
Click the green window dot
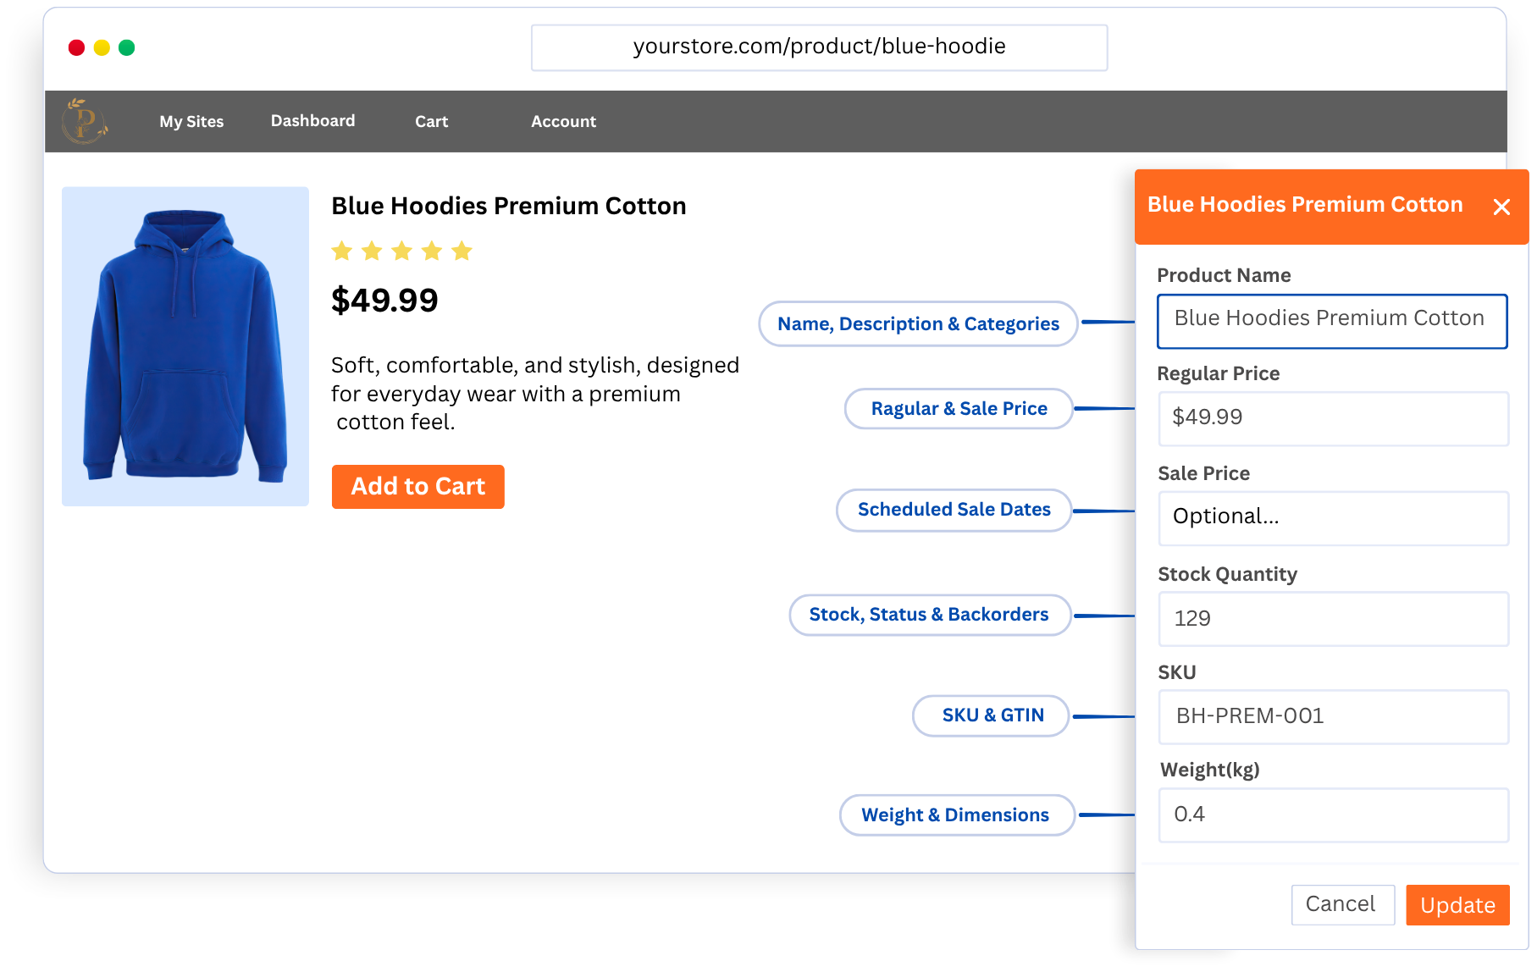pyautogui.click(x=127, y=47)
